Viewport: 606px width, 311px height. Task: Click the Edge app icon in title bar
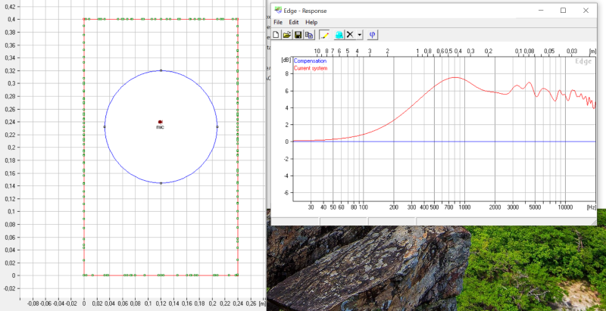click(278, 10)
